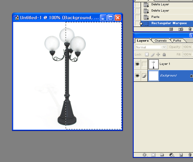193x162 pixels.
Task: Set history brush source beside Delete Layer above Paste
Action: [137, 11]
